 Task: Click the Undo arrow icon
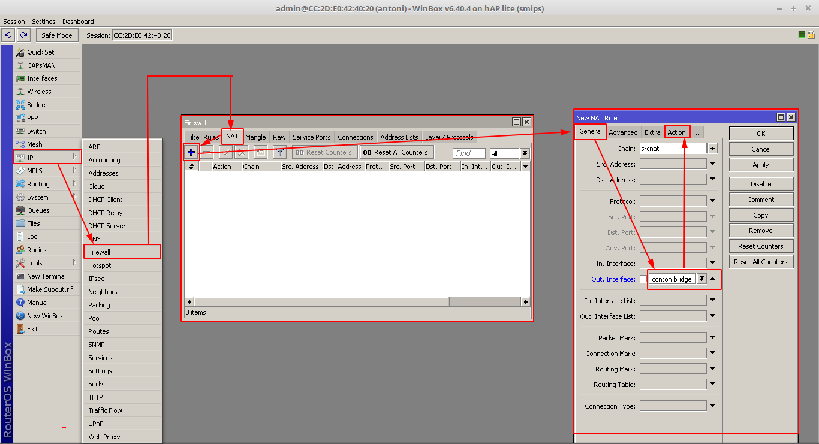point(7,35)
